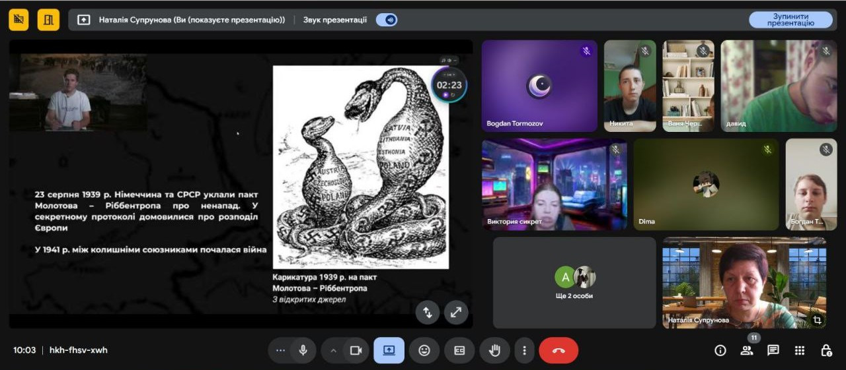
Task: Open the activities grid icon
Action: (x=800, y=350)
